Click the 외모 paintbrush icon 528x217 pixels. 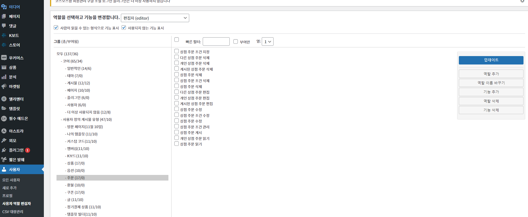(x=4, y=140)
